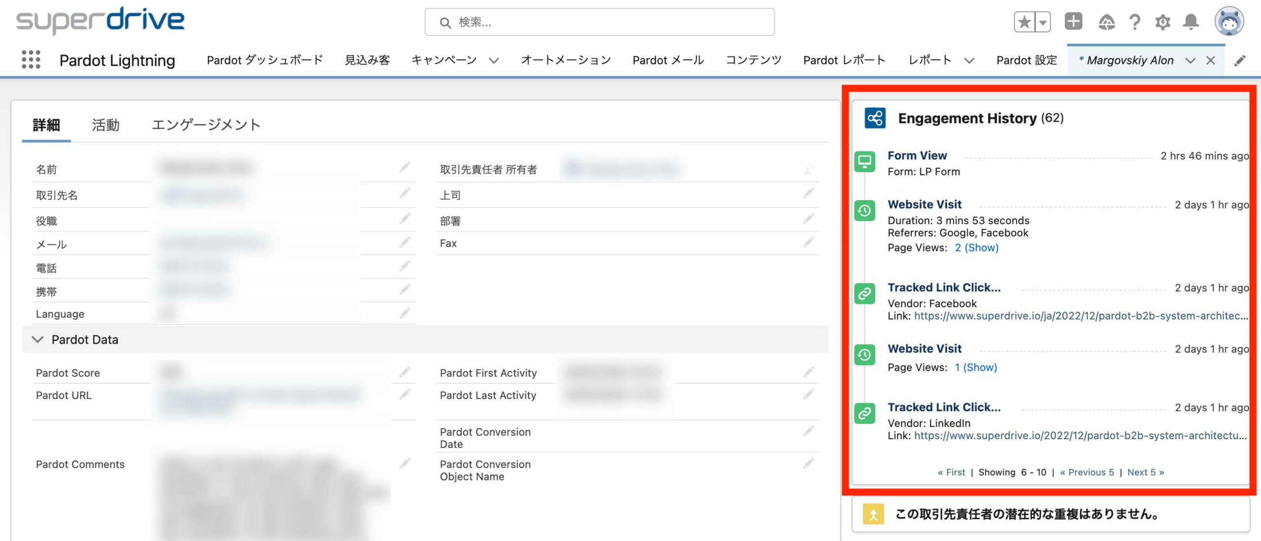Screen dimensions: 1261x541
Task: Expand the キャンペーン menu chevron
Action: click(x=494, y=60)
